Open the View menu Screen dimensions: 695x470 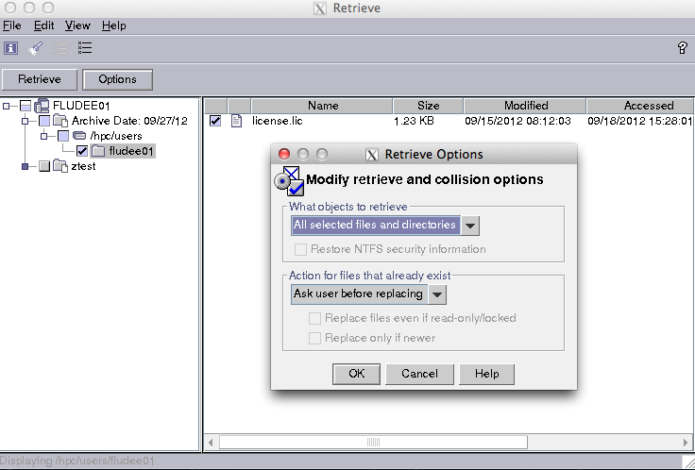77,25
